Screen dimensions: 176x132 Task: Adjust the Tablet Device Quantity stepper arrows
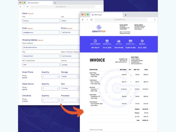tap(58, 88)
